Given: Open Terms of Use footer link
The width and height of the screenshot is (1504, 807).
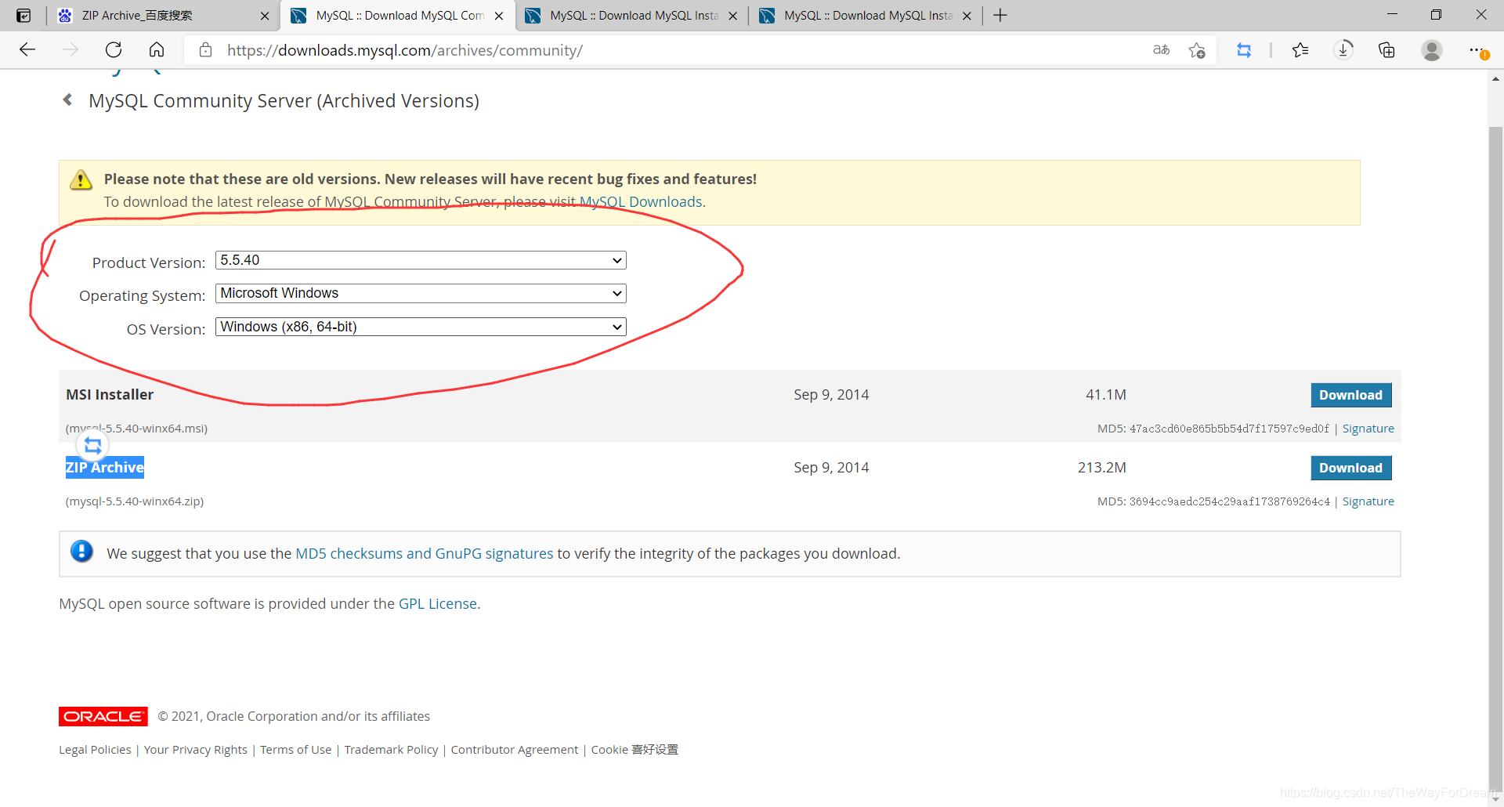Looking at the screenshot, I should (295, 749).
